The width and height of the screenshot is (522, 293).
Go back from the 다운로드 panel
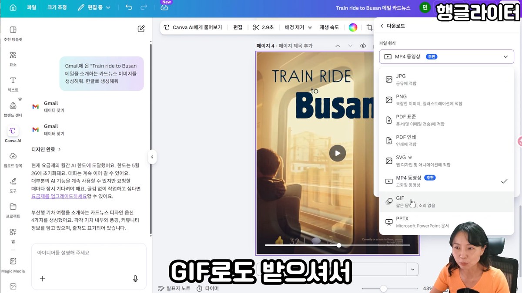(x=382, y=26)
